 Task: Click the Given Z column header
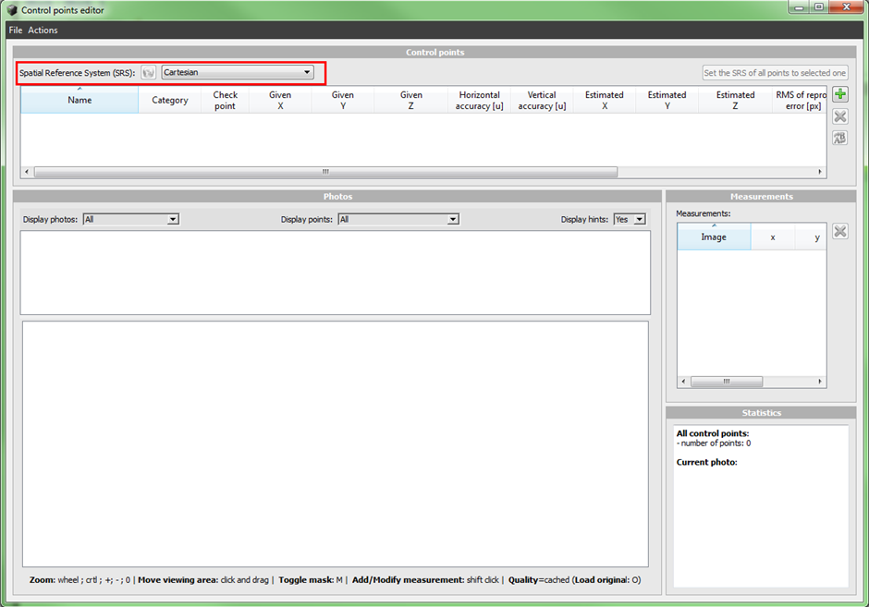(411, 101)
